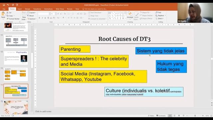213x120 pixels.
Task: Toggle Underline formatting
Action: point(45,18)
